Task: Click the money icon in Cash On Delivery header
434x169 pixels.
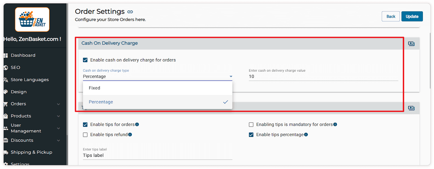Action: coord(411,44)
